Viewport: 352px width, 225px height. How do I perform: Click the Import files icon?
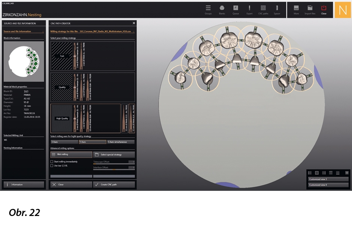point(310,10)
